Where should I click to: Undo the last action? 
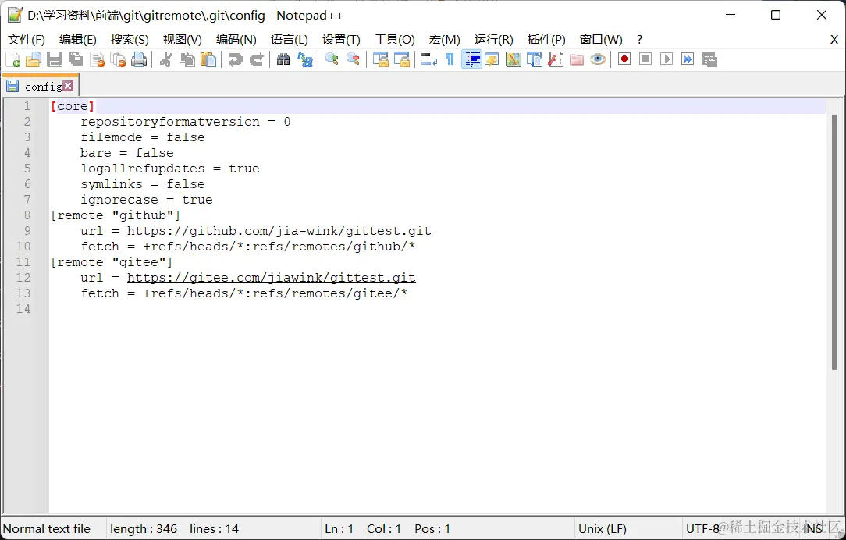click(x=235, y=59)
